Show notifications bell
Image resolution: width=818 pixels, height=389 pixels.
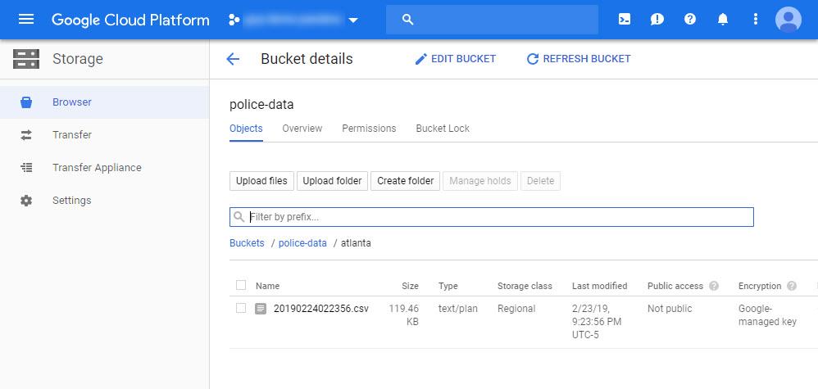point(723,19)
